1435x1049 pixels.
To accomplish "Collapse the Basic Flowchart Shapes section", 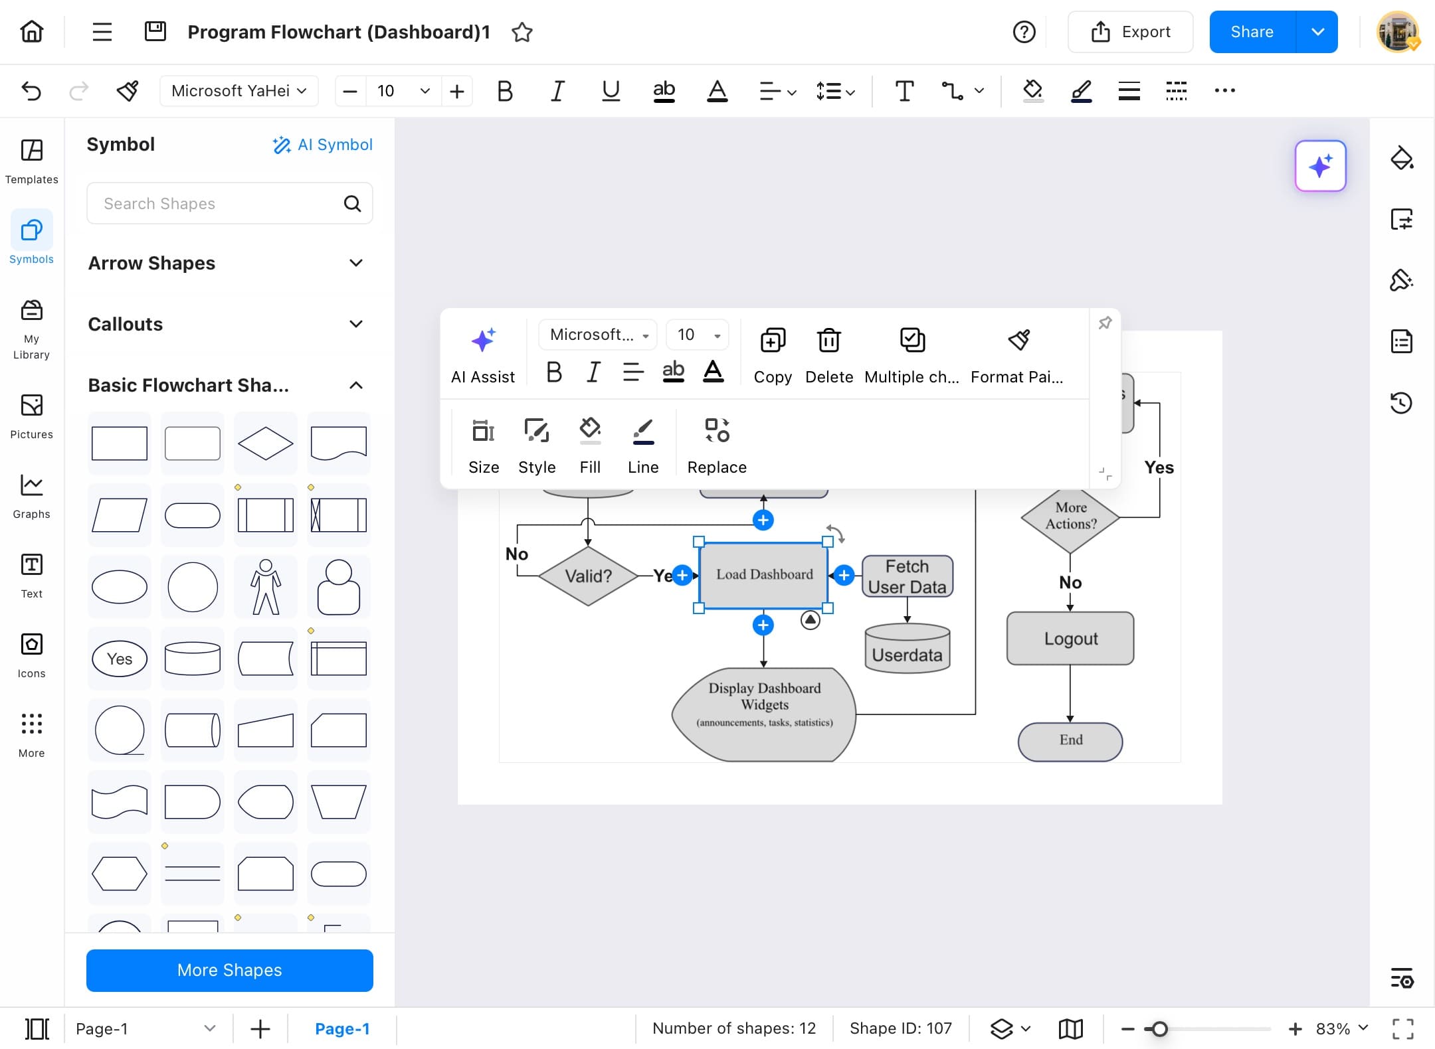I will [356, 385].
